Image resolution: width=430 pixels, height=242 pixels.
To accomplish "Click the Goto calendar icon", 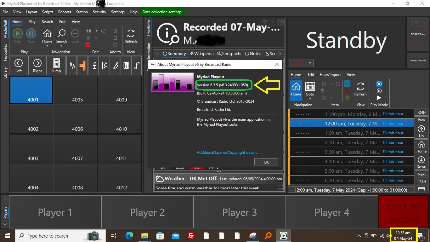I will tap(310, 86).
